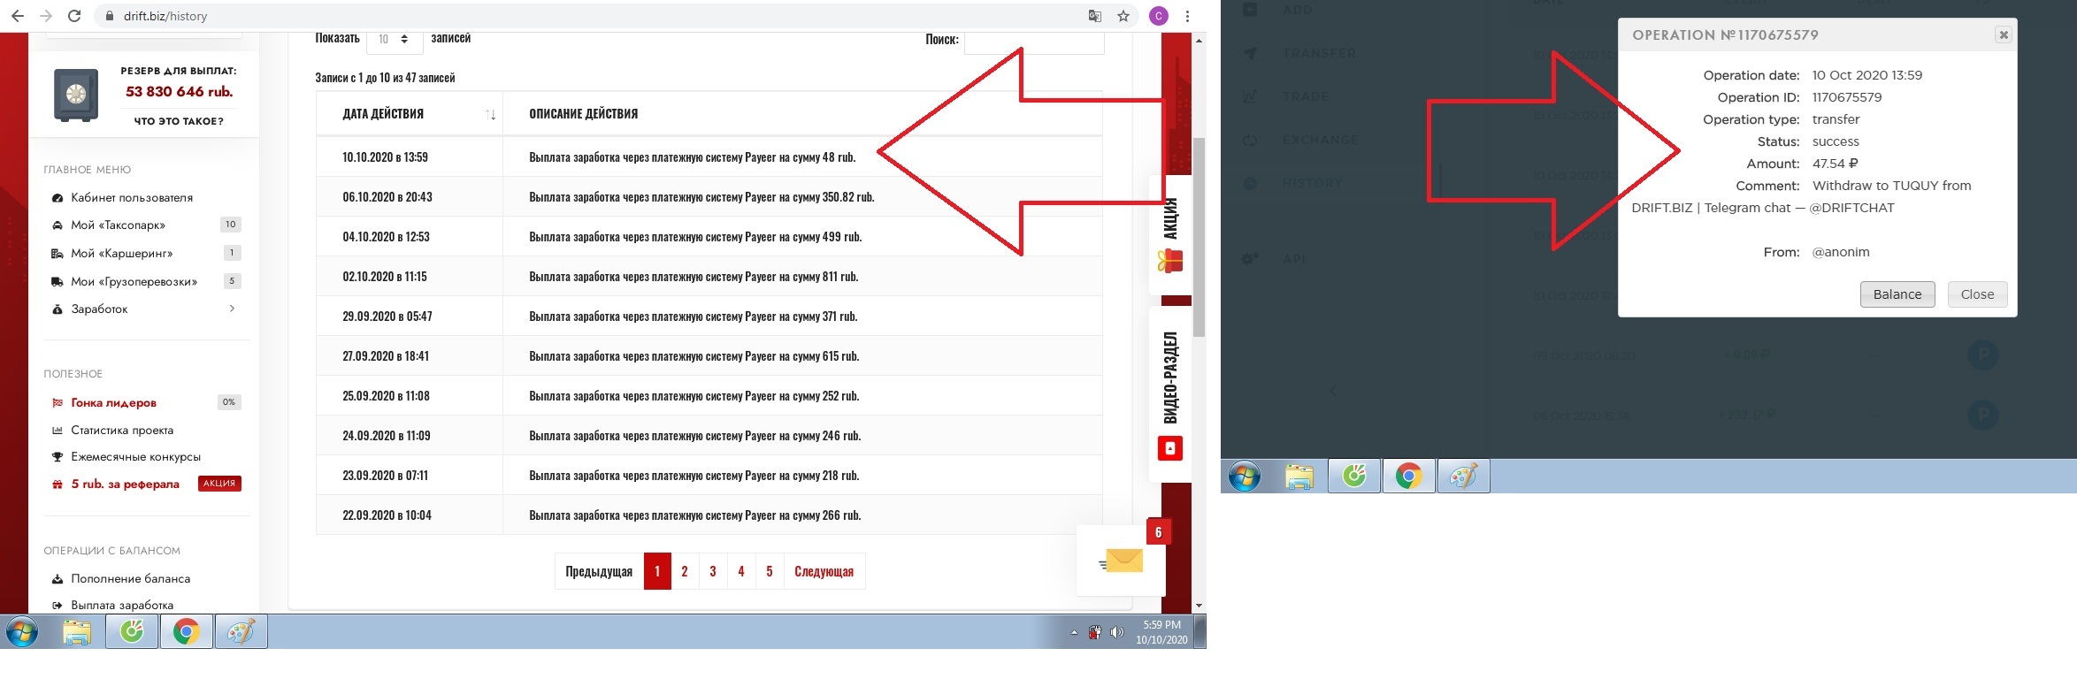Open Paint from the left taskbar

[x=241, y=632]
